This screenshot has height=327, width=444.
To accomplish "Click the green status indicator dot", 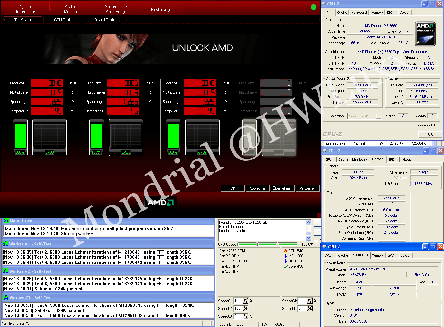I will click(314, 7).
